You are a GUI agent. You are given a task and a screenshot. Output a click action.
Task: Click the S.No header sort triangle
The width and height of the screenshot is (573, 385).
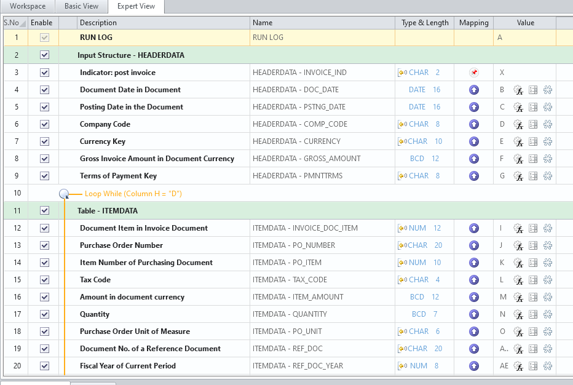[23, 24]
